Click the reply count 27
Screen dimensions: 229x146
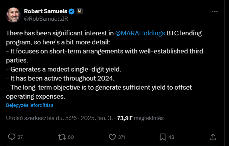20,137
